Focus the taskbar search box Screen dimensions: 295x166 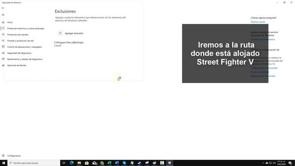34,163
